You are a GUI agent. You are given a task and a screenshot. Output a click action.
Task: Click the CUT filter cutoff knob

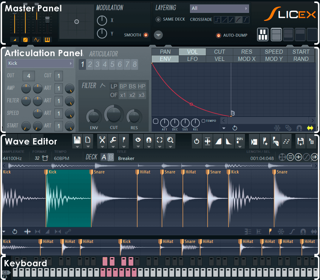point(114,114)
